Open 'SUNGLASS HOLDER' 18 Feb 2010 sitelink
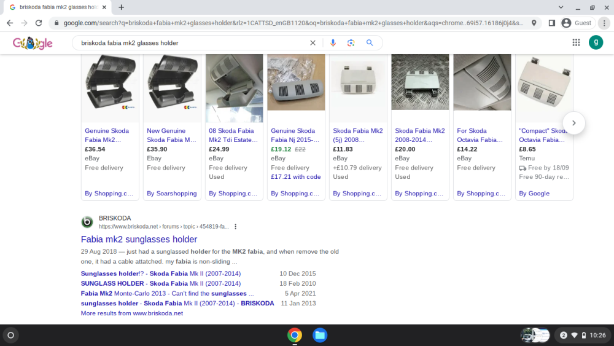This screenshot has width=614, height=346. click(160, 283)
